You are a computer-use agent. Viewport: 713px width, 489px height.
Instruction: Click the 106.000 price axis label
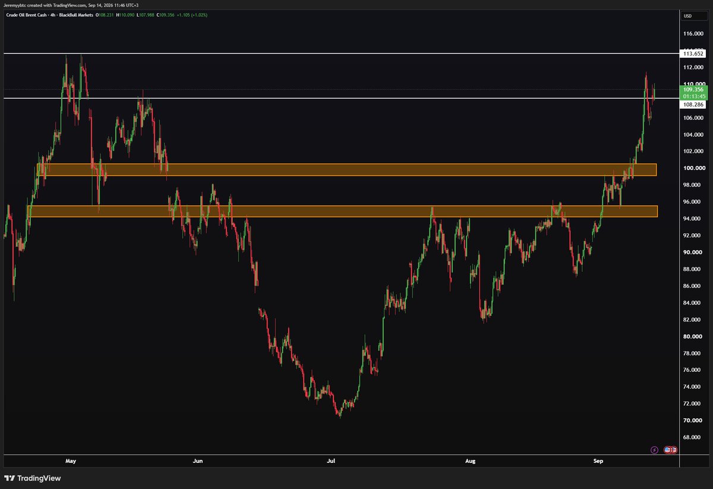tap(694, 118)
